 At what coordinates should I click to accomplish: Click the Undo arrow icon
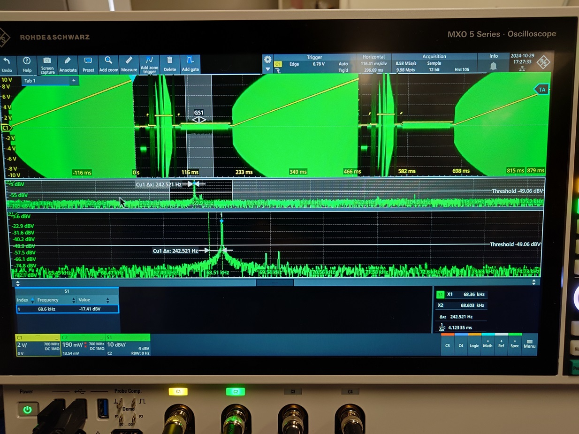[7, 61]
